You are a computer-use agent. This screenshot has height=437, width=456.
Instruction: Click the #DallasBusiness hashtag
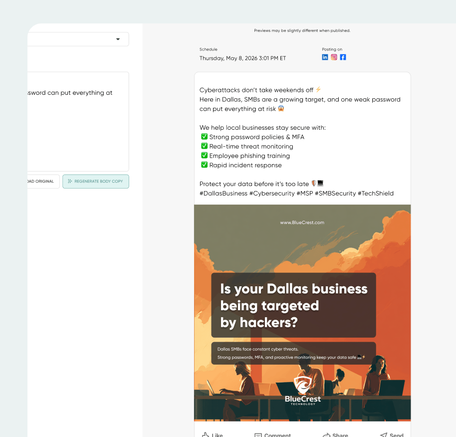pyautogui.click(x=223, y=194)
